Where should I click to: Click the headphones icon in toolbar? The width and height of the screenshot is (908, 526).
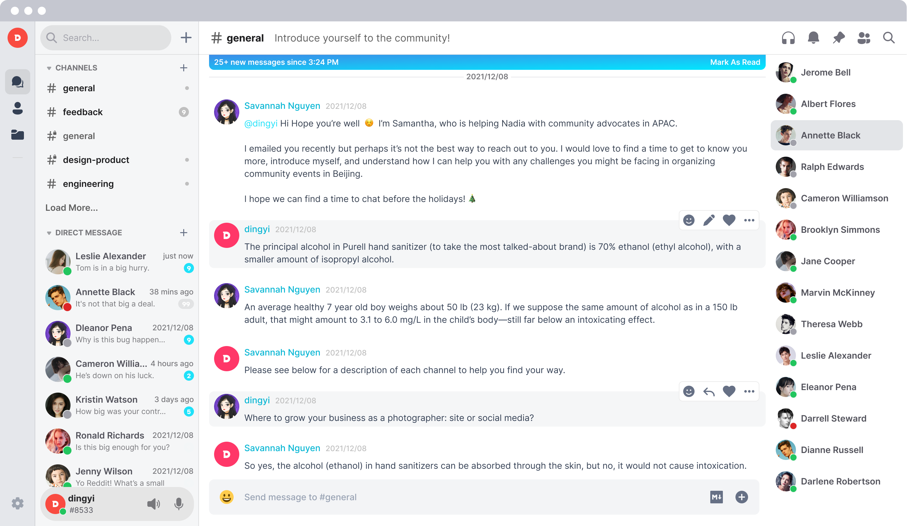788,37
